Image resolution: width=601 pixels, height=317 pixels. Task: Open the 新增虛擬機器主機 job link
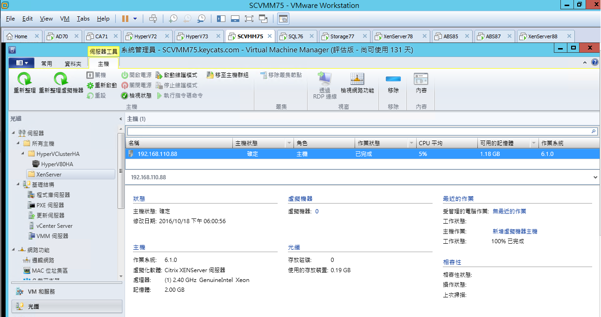(x=515, y=232)
